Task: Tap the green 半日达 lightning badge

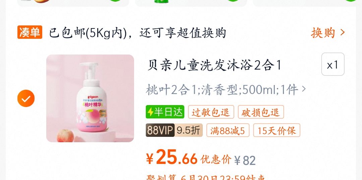Action: (165, 112)
